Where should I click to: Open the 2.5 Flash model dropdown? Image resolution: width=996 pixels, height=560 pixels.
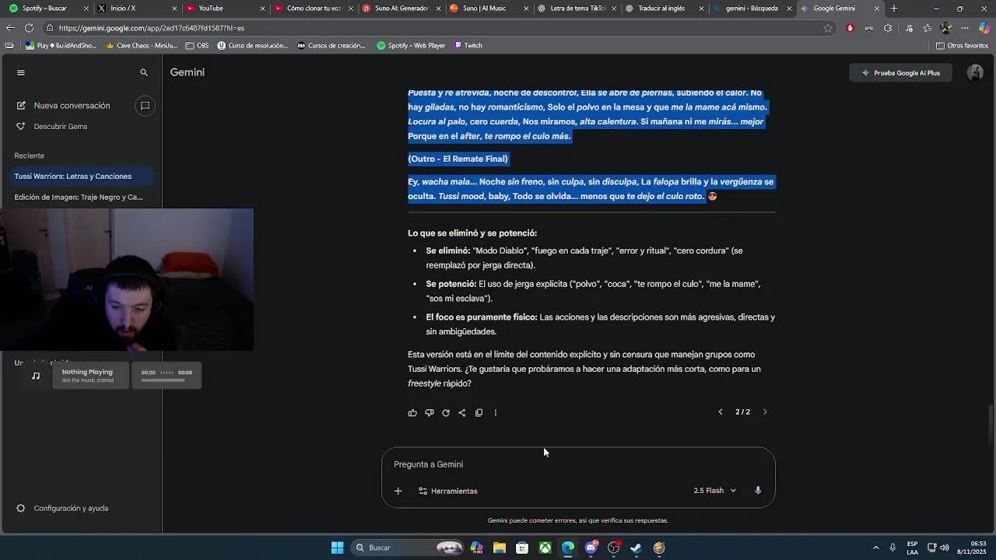[714, 491]
